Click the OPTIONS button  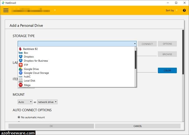(x=167, y=44)
